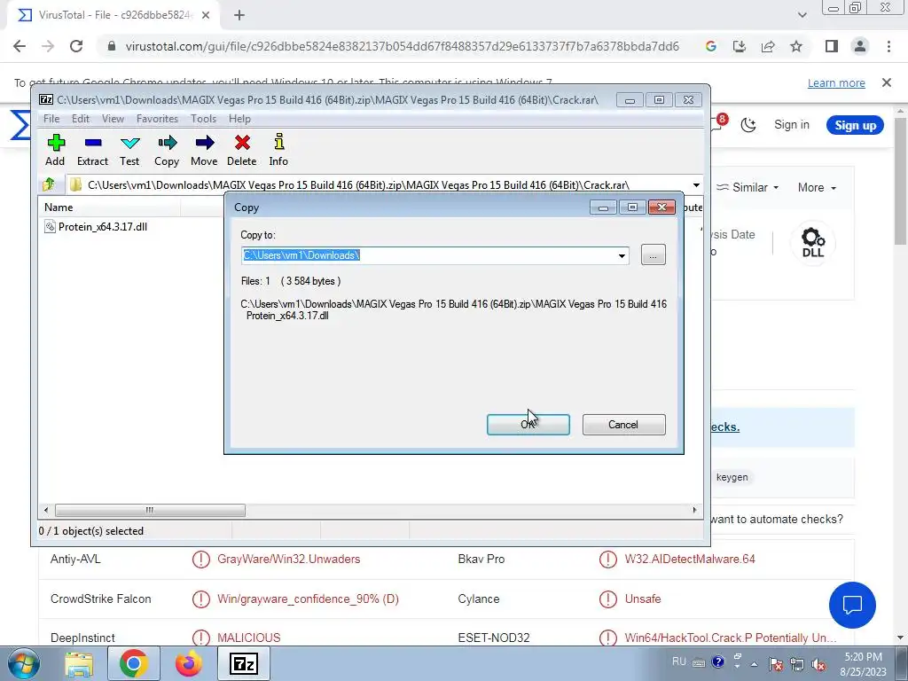Click the Name column header in 7-Zip
Screen dimensions: 908x681
point(109,207)
